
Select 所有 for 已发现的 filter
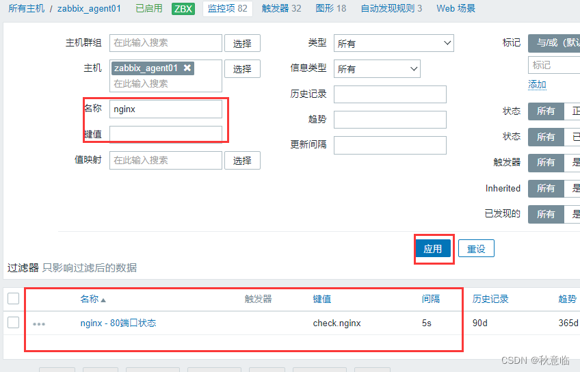pyautogui.click(x=546, y=214)
